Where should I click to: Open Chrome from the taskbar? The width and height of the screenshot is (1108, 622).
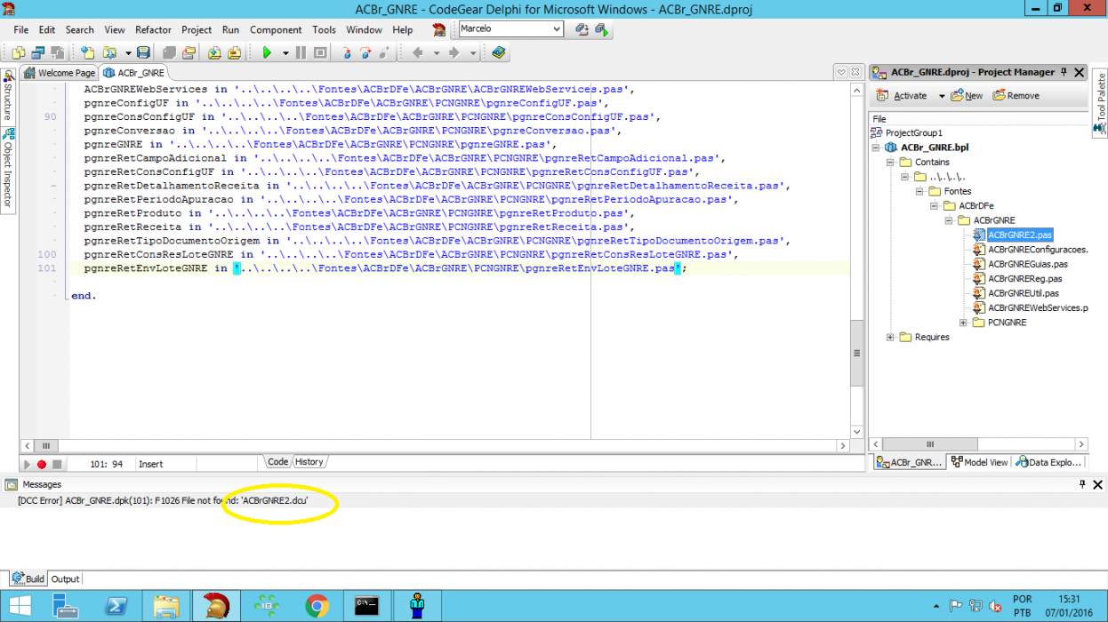coord(317,607)
